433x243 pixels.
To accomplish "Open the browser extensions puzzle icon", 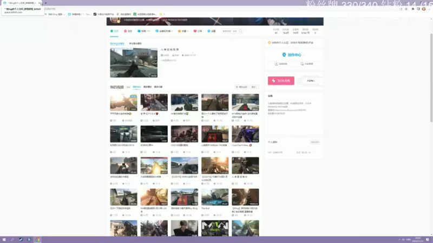I will pos(413,9).
